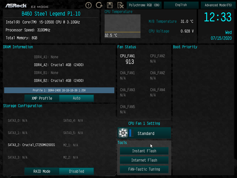Toggle XMP Profile Auto setting
This screenshot has width=237, height=178.
[76, 98]
